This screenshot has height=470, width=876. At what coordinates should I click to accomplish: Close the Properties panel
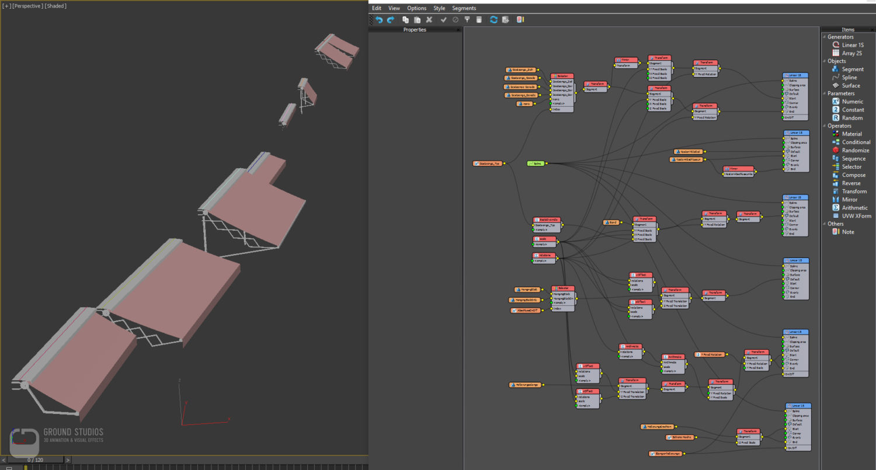[x=458, y=30]
